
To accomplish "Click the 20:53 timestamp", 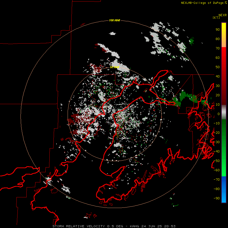I will pyautogui.click(x=170, y=226).
